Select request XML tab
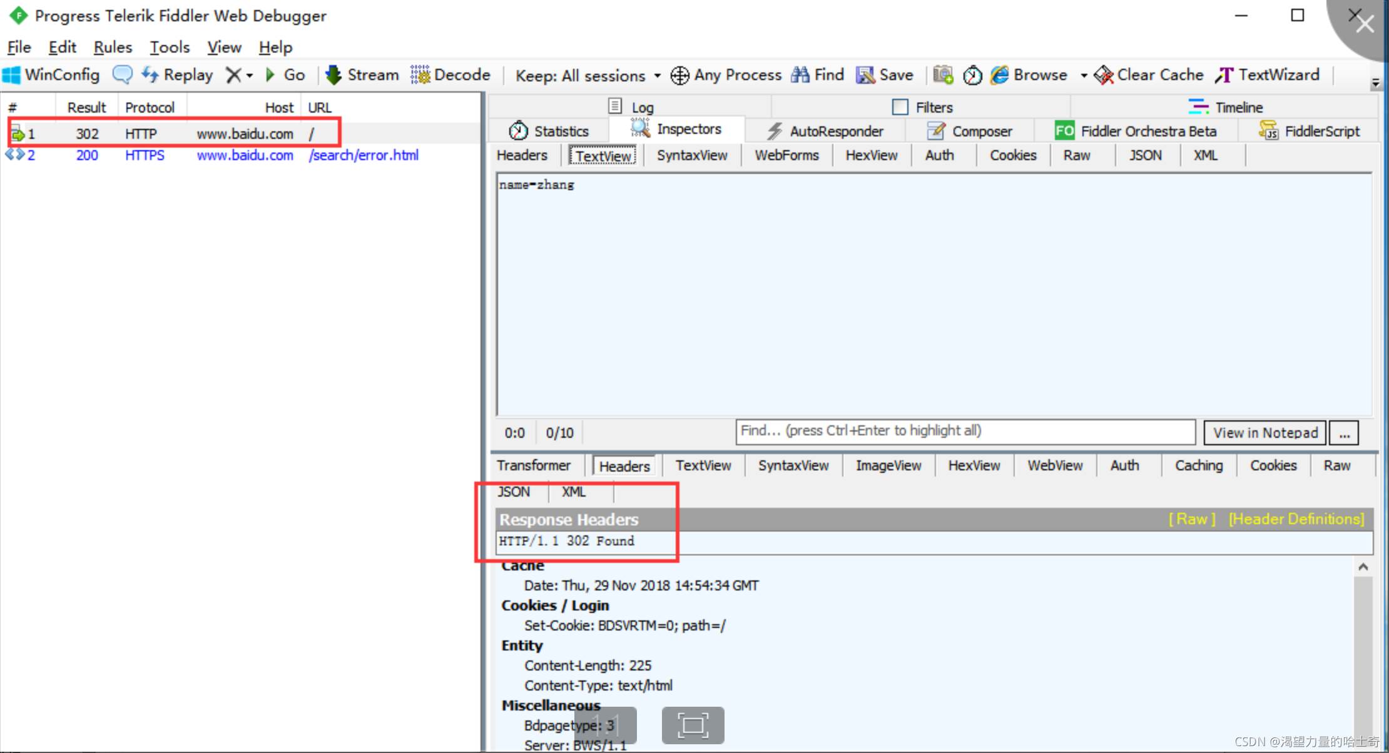This screenshot has height=753, width=1389. pyautogui.click(x=1206, y=155)
